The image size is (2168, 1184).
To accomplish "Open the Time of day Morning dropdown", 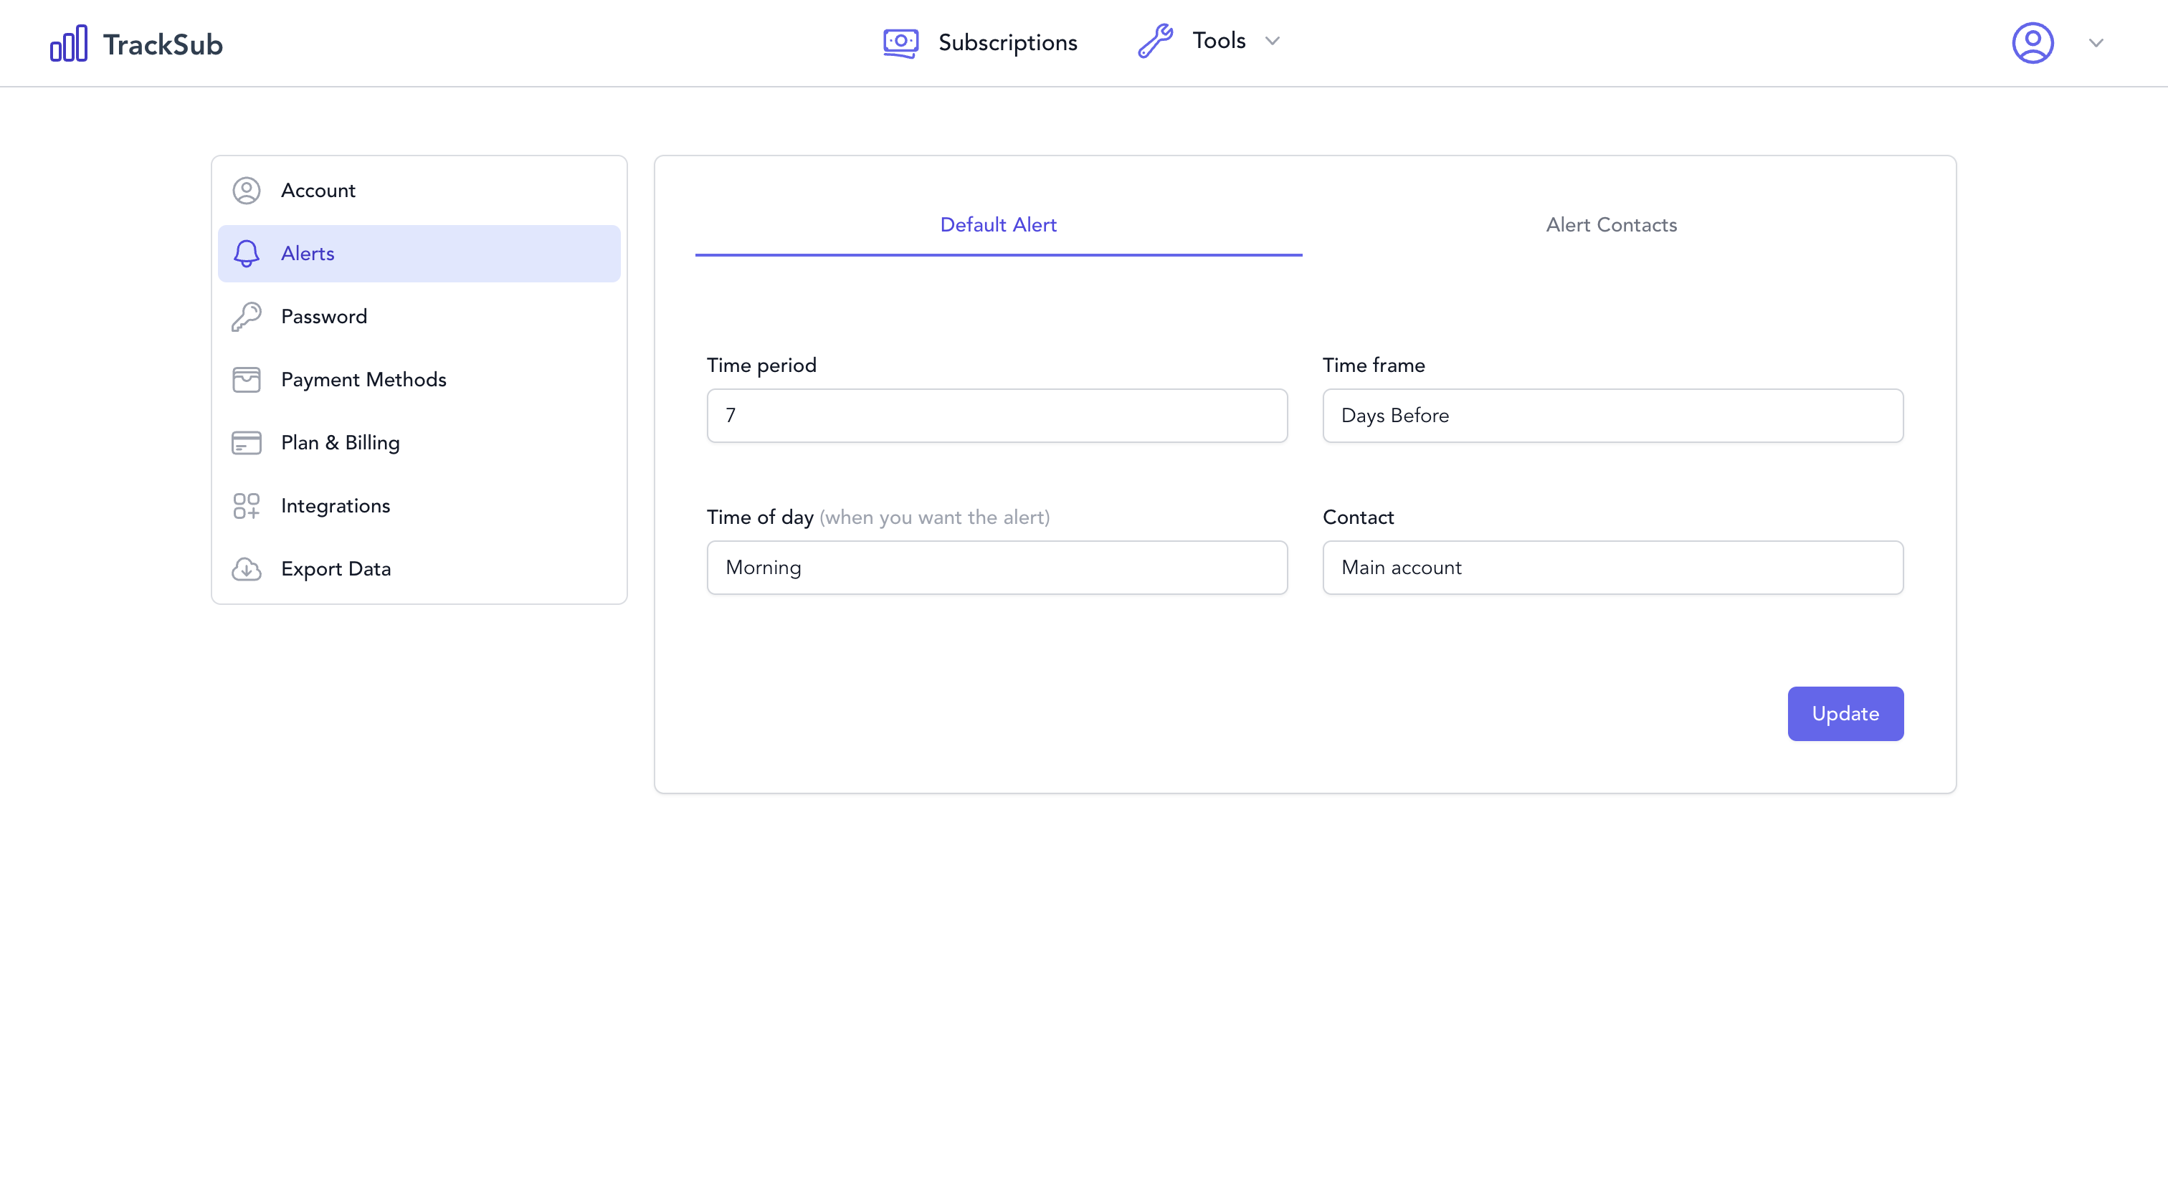I will coord(997,567).
